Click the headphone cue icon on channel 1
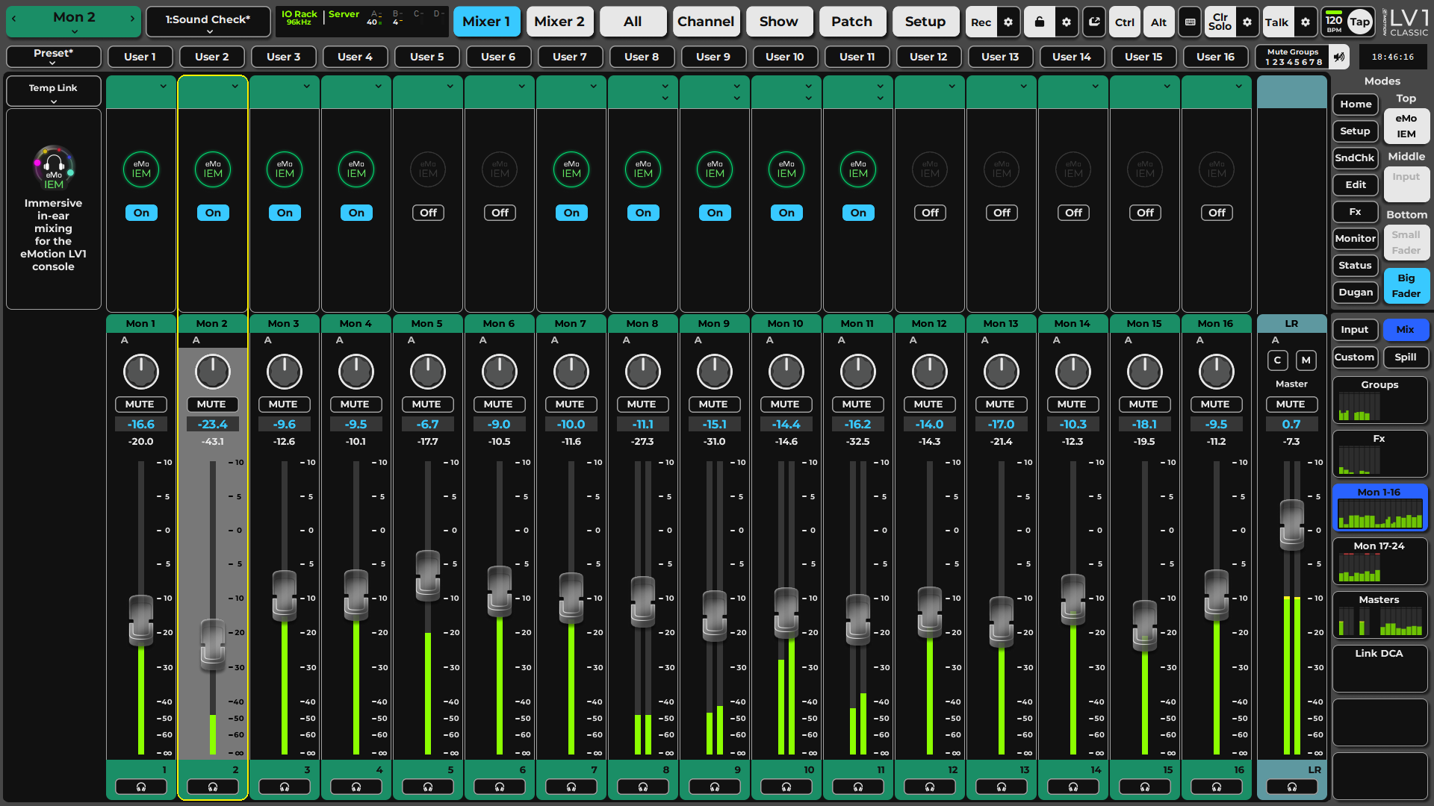This screenshot has width=1434, height=806. 141,787
